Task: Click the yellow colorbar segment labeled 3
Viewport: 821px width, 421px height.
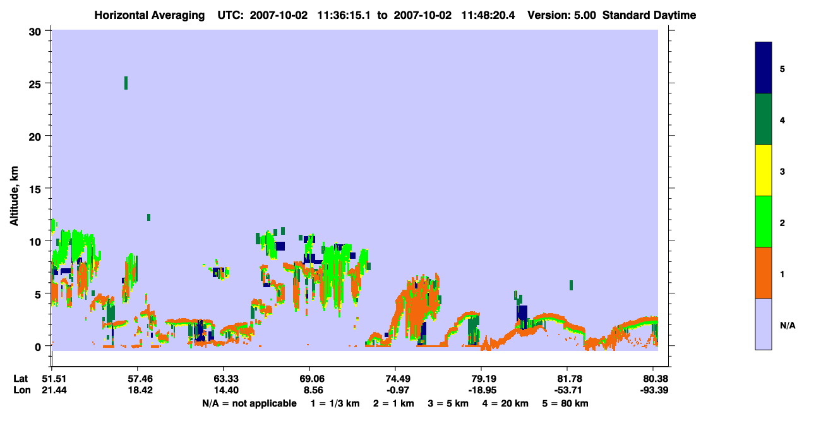Action: [x=764, y=170]
